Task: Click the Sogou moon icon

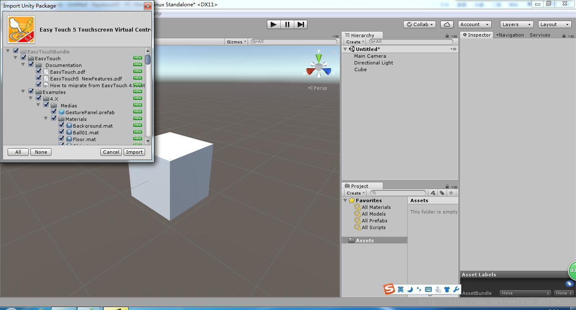Action: pyautogui.click(x=409, y=289)
